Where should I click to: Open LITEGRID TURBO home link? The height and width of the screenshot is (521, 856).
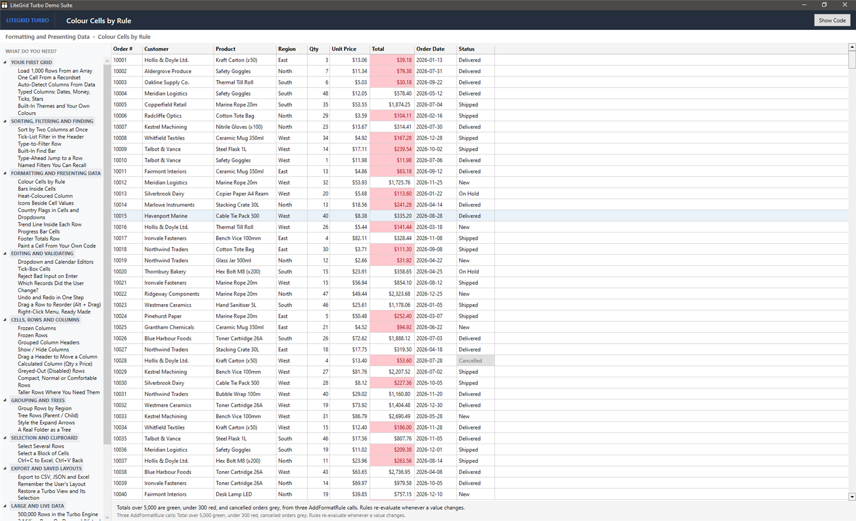point(27,20)
